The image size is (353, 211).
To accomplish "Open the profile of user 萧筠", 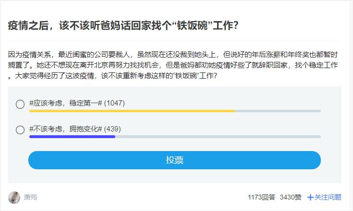I will (31, 197).
